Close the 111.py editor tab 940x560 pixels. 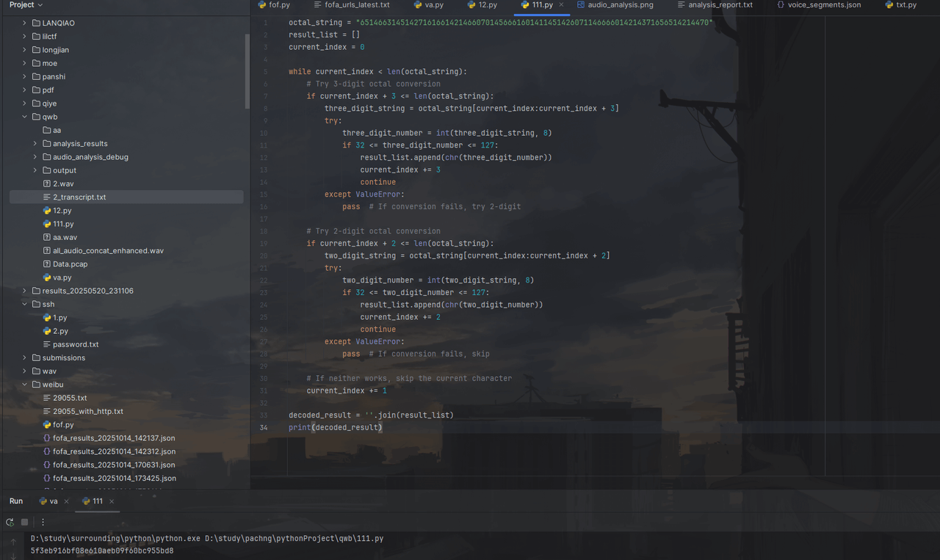(562, 4)
